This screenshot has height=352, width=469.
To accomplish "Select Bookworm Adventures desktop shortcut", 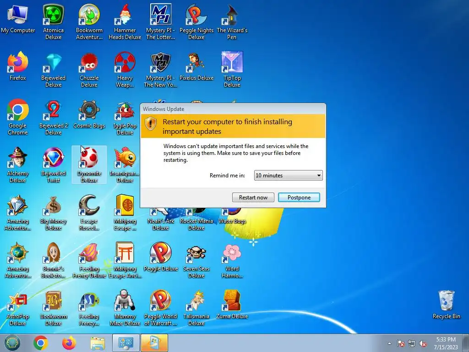I will 89,22.
